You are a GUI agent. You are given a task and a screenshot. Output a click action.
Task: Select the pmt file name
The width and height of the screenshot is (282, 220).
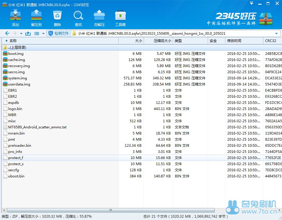point(12,139)
